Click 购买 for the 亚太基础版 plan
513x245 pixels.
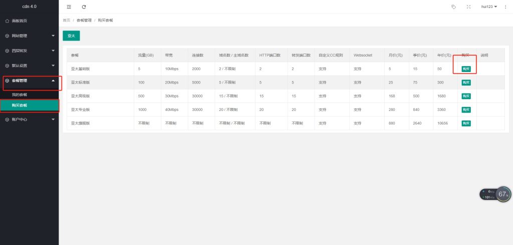(x=466, y=69)
